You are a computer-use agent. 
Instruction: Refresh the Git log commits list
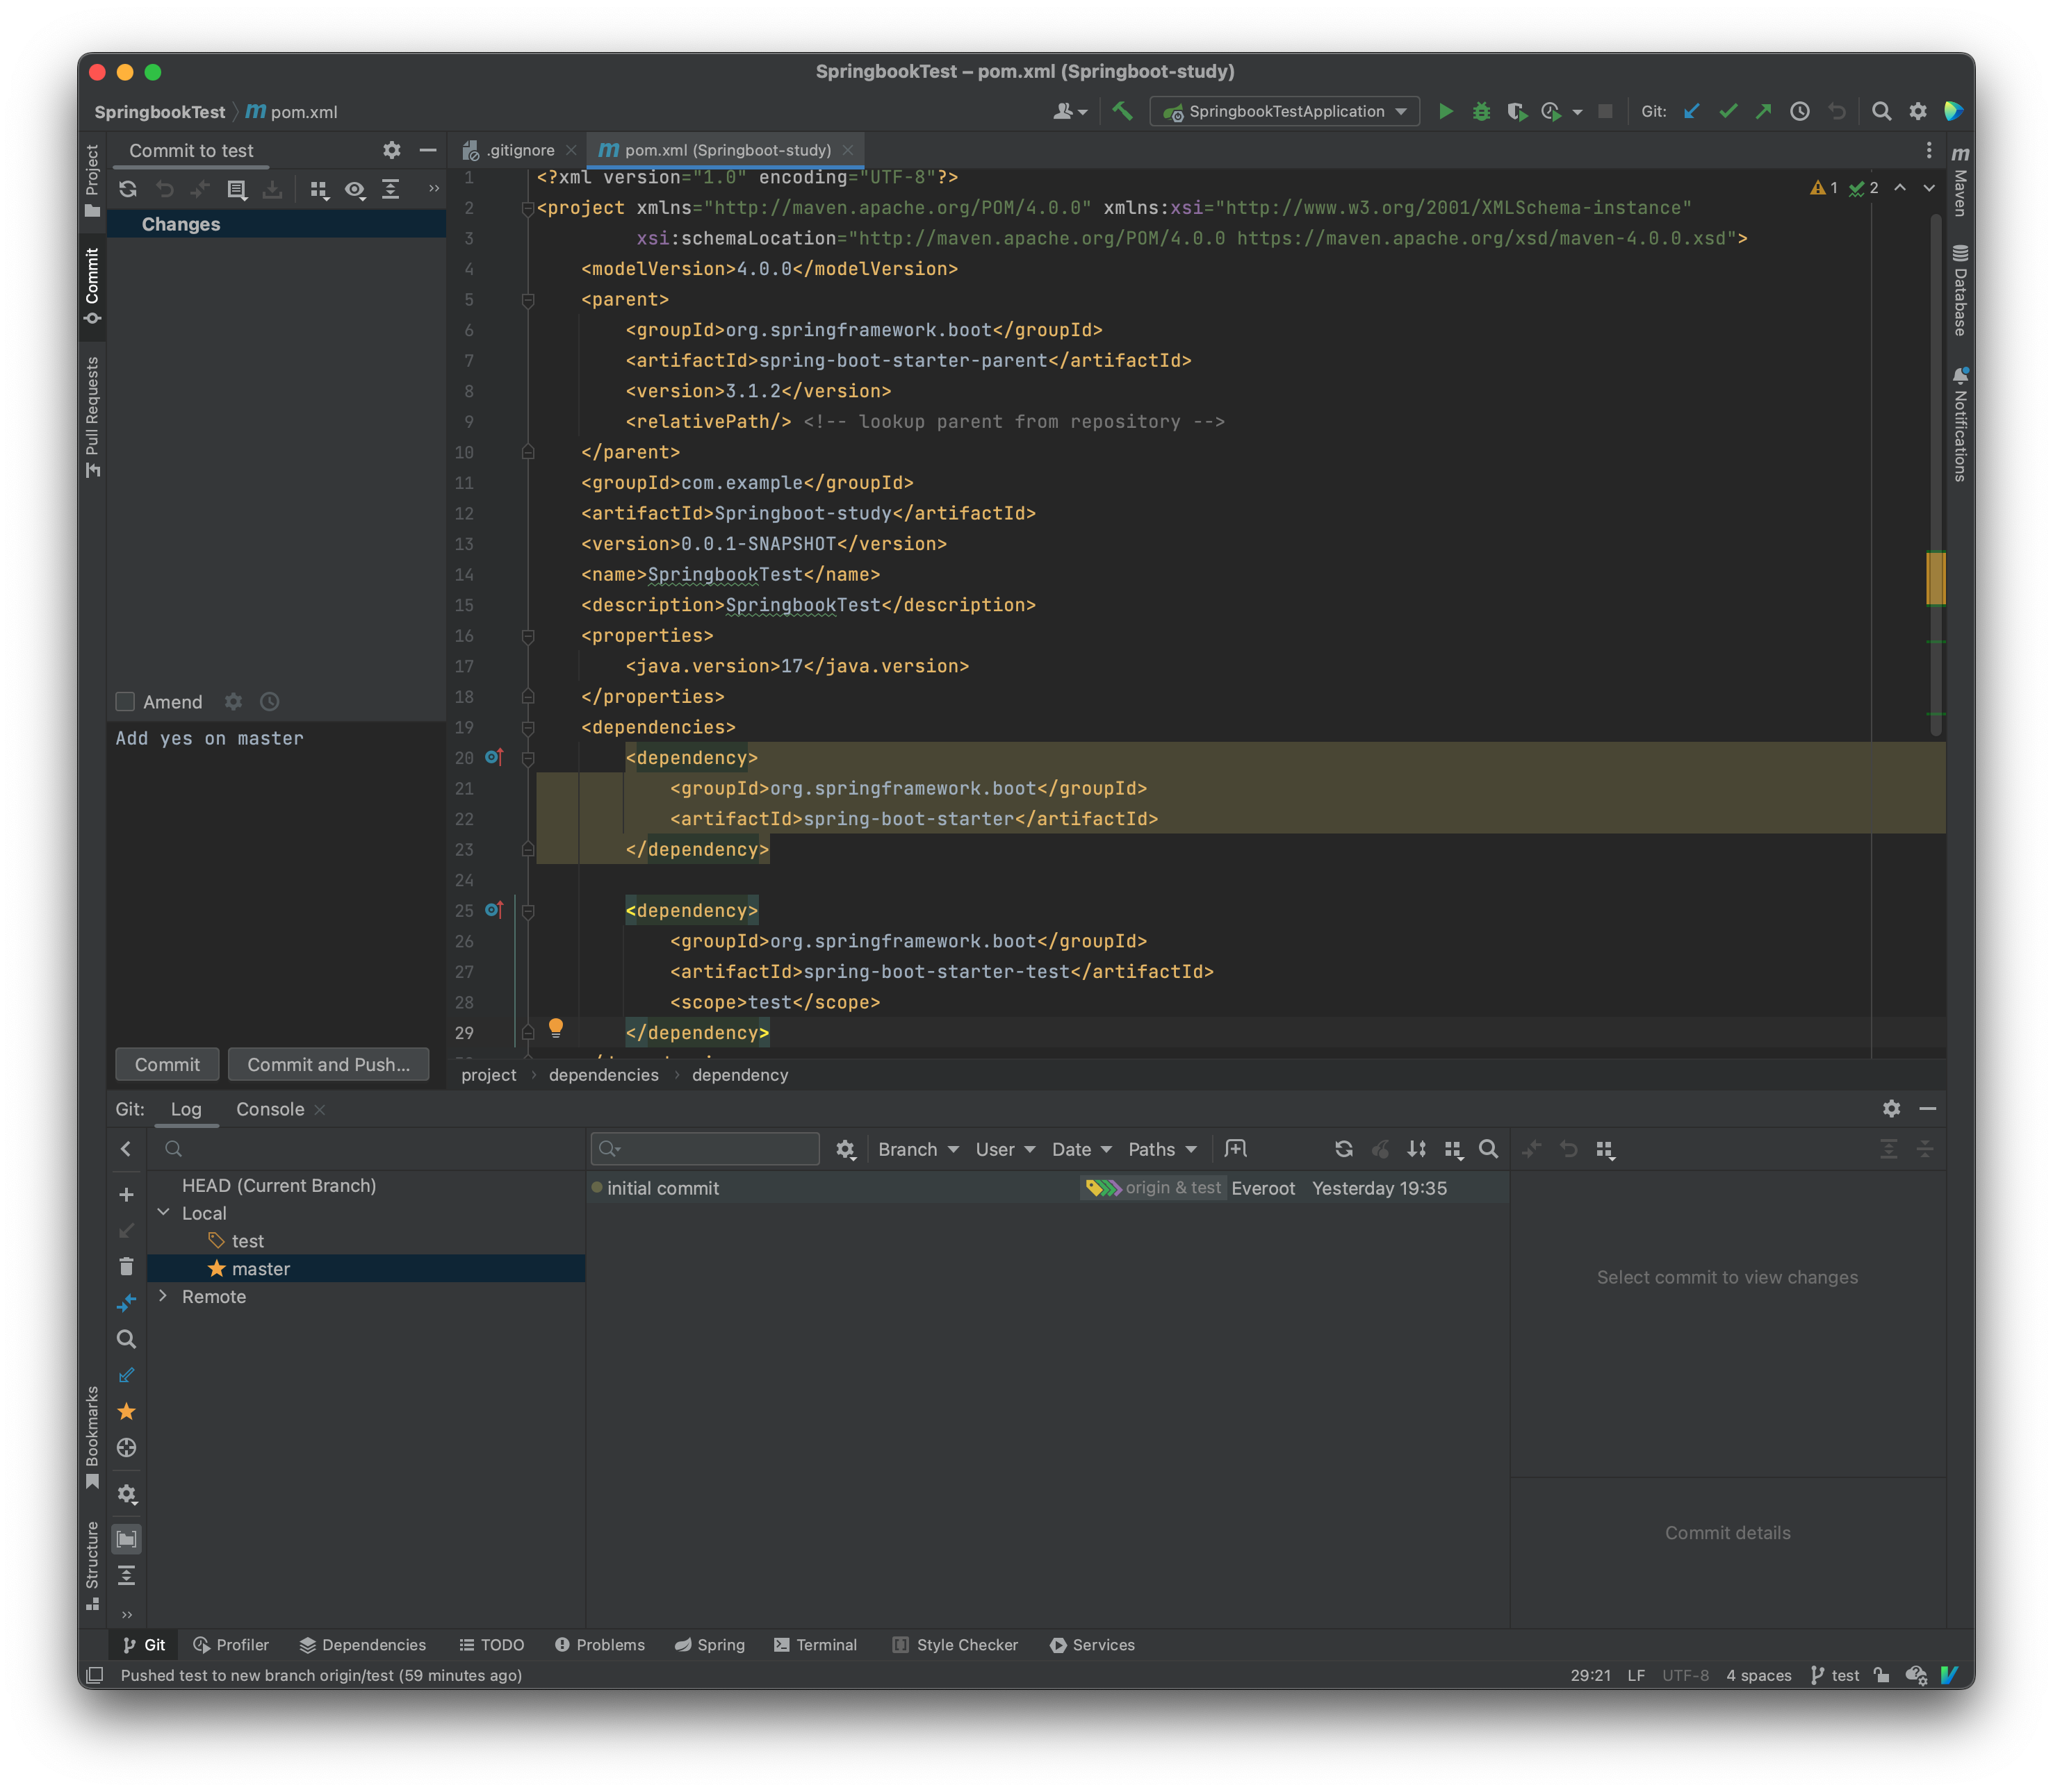coord(1343,1149)
